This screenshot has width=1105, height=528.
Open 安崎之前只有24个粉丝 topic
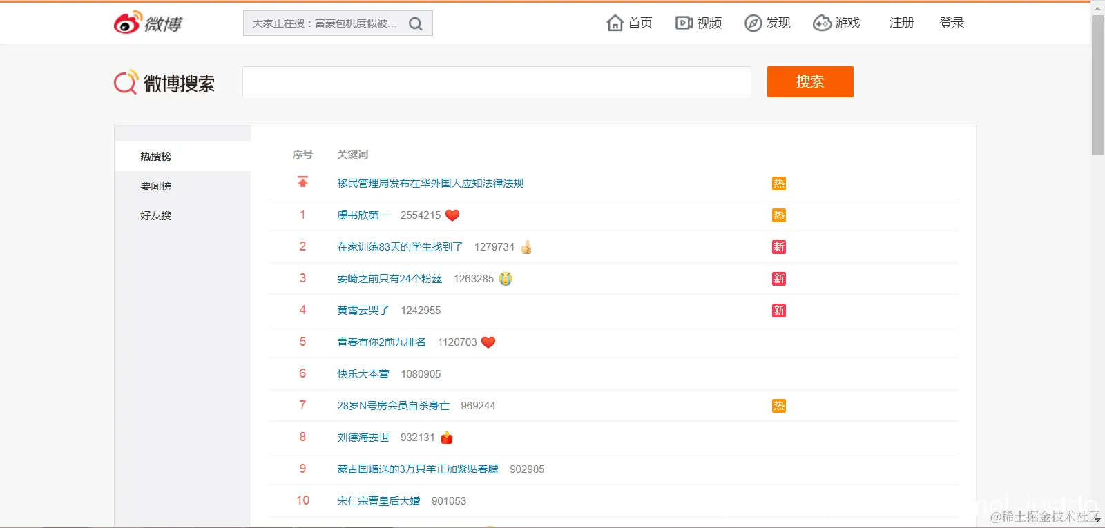[x=390, y=279]
